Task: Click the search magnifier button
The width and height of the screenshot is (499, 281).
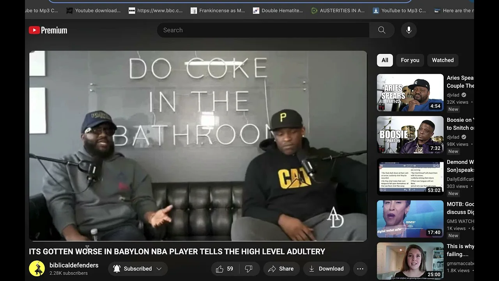Action: coord(382,30)
